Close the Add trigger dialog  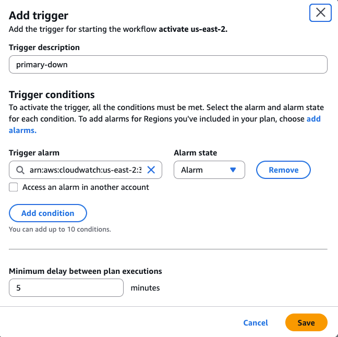pyautogui.click(x=320, y=13)
